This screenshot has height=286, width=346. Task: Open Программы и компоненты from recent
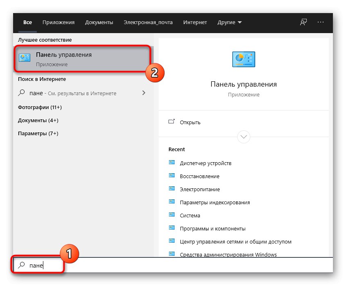213,228
